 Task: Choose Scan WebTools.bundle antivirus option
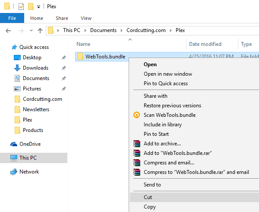click(170, 115)
